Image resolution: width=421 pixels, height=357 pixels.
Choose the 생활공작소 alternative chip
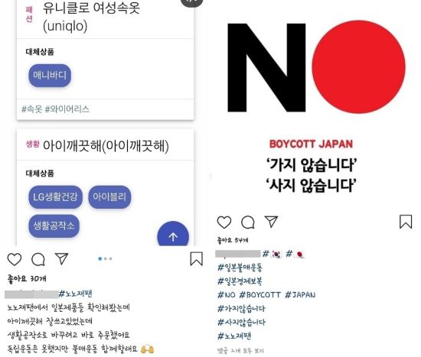tap(54, 226)
